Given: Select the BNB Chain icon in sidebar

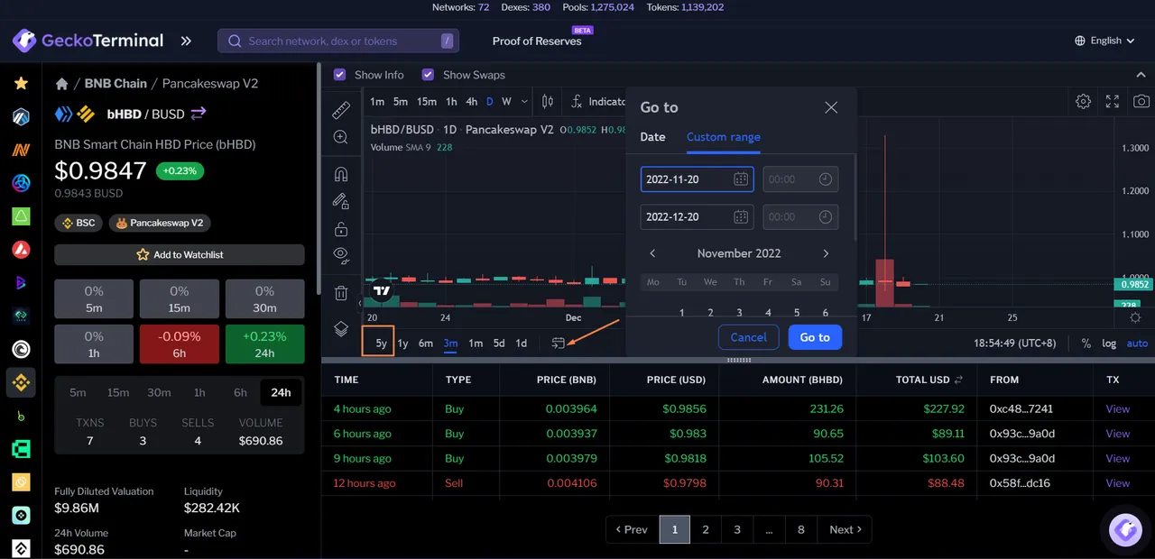Looking at the screenshot, I should 21,382.
